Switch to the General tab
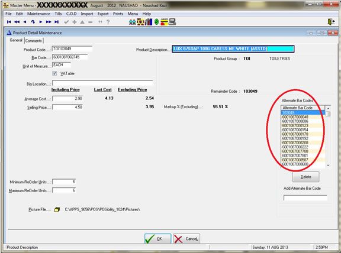Viewport: 341px width, 253px height. tap(16, 40)
